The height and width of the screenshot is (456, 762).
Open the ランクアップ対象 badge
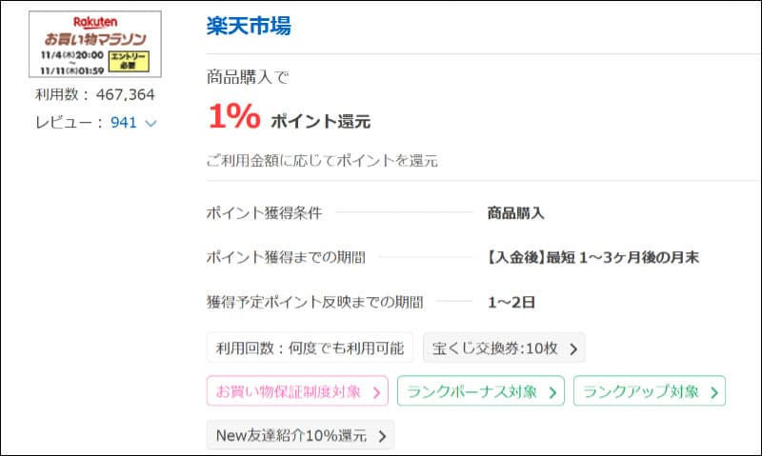pos(650,391)
